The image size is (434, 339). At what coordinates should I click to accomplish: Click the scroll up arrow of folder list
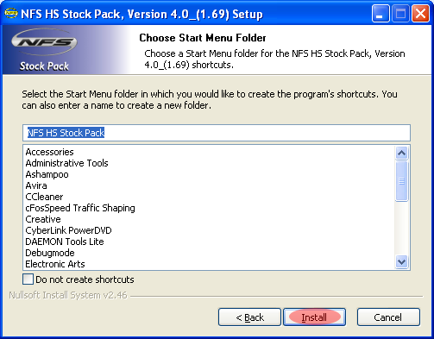click(401, 153)
